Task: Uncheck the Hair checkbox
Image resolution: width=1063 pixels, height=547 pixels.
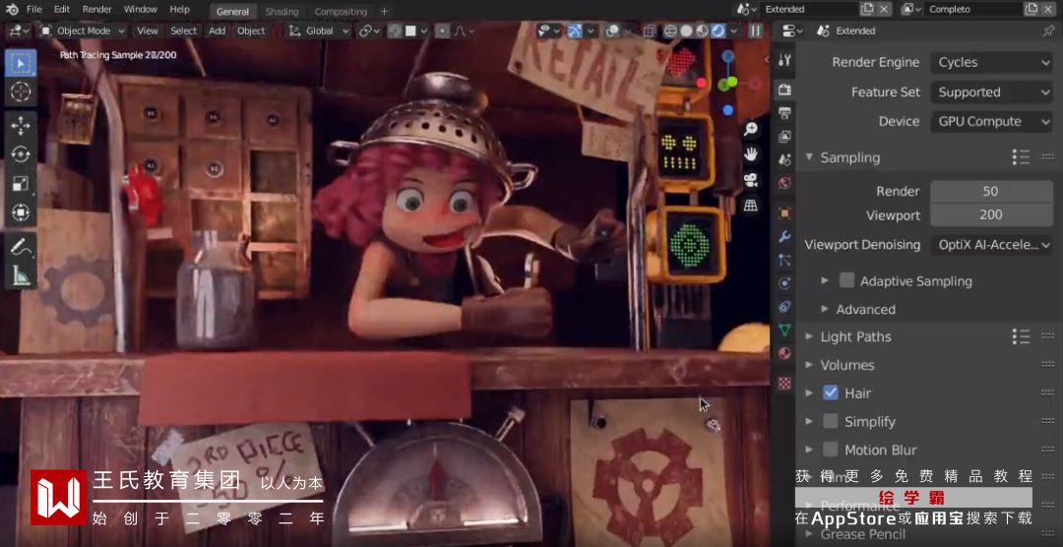Action: (x=831, y=394)
